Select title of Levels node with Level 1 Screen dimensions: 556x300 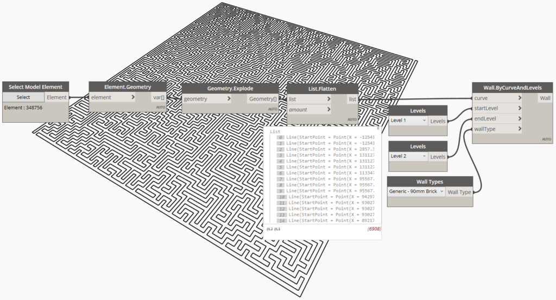point(418,111)
